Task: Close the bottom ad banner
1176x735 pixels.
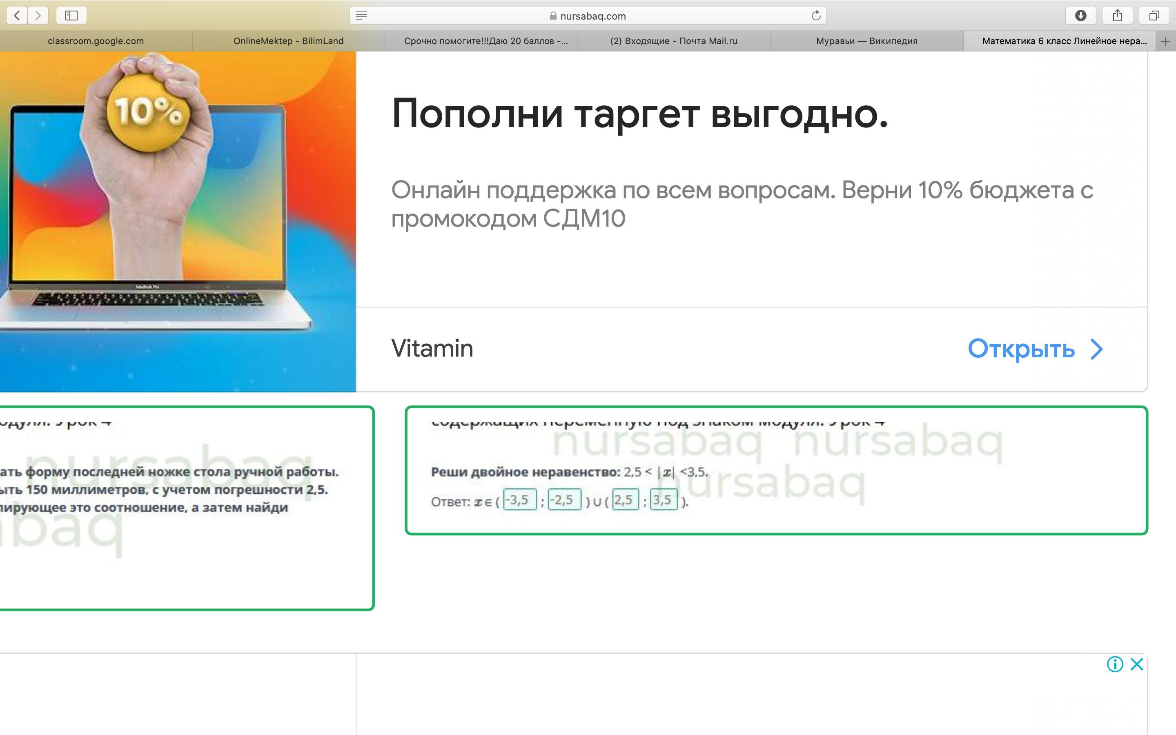Action: pyautogui.click(x=1137, y=664)
